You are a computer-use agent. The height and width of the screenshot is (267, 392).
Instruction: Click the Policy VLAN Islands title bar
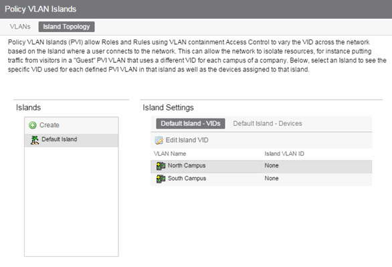click(196, 9)
